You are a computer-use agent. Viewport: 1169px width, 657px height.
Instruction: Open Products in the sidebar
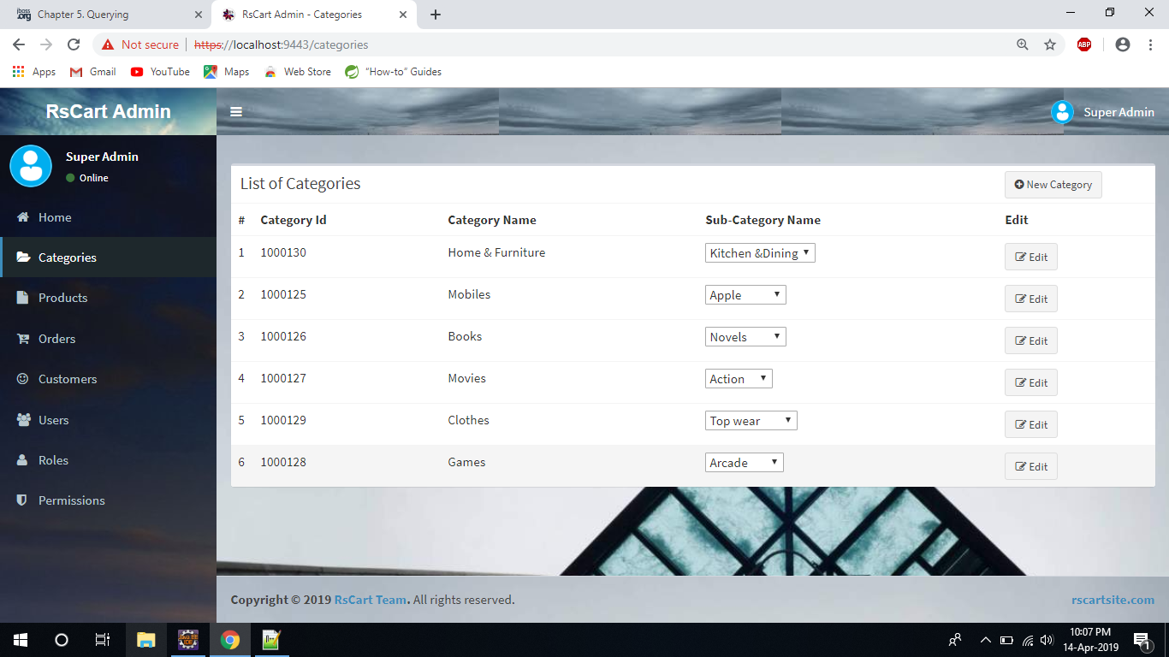point(108,298)
